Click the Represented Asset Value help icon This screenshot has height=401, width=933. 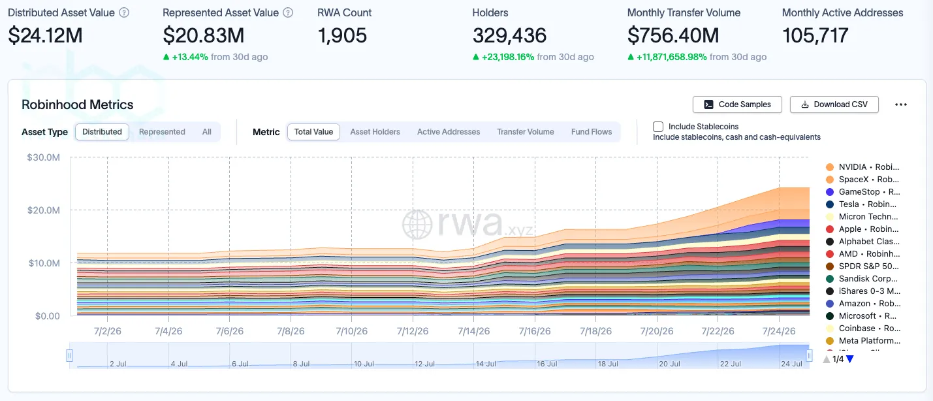[289, 13]
